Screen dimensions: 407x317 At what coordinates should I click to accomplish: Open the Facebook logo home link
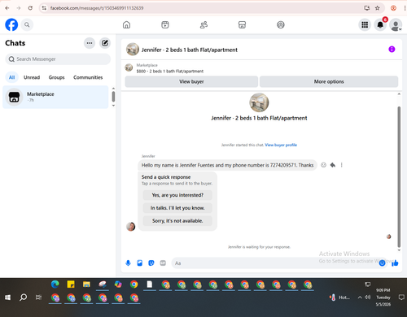[11, 24]
